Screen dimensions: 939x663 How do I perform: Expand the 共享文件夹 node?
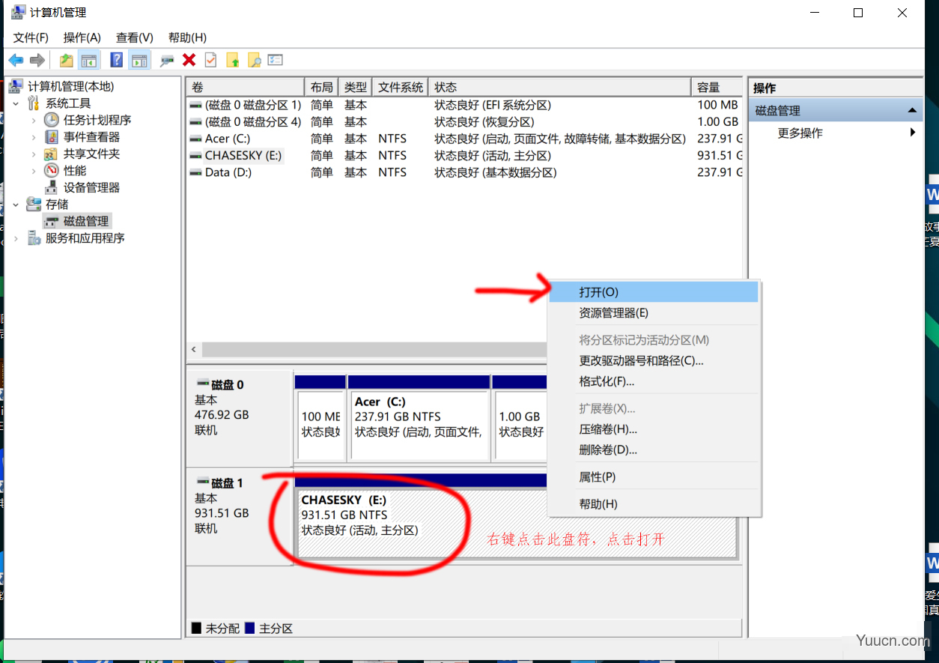pos(33,154)
